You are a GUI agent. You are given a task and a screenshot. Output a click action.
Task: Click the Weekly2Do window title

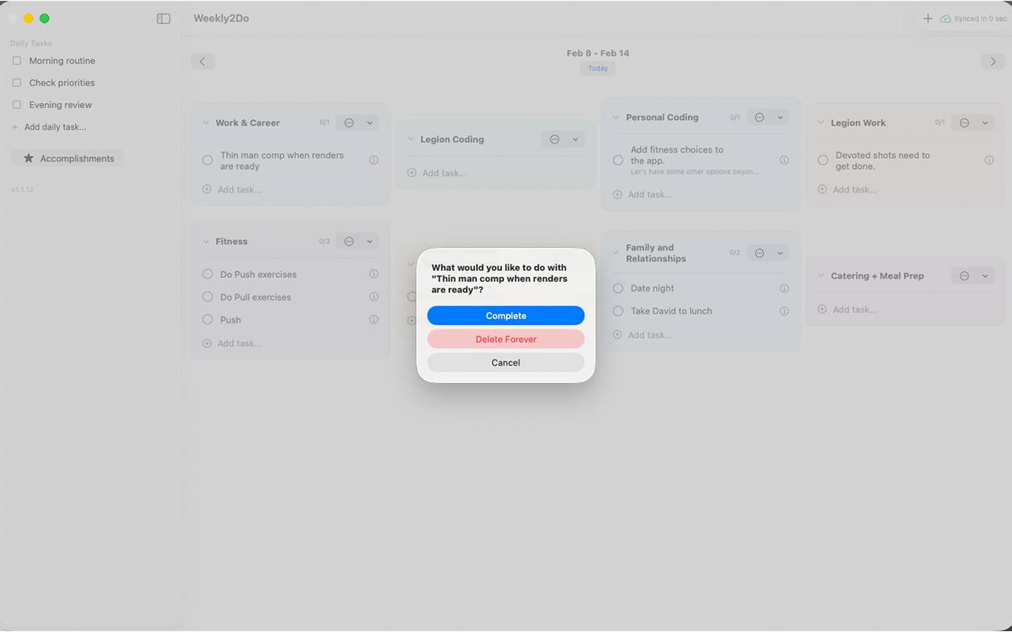point(221,18)
